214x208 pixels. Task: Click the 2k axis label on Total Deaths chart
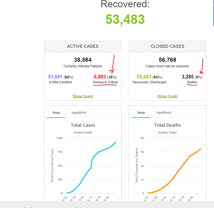[x=142, y=166]
